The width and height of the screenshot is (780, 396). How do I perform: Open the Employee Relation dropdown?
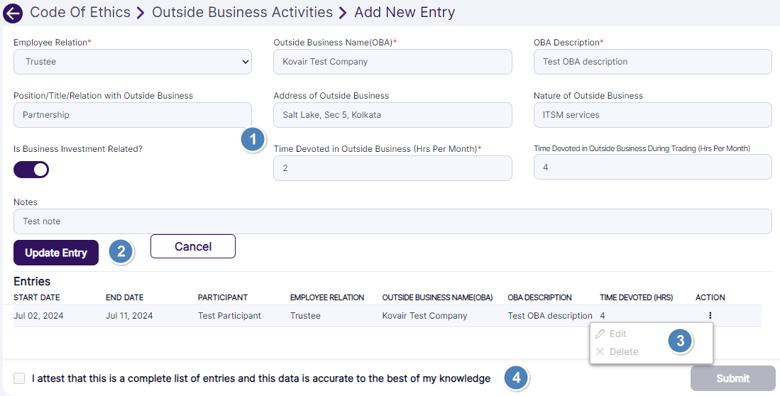click(133, 62)
